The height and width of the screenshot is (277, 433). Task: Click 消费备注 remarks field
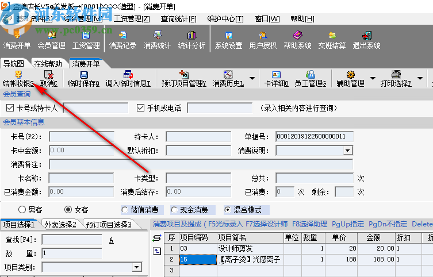point(201,164)
